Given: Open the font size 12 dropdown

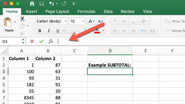Looking at the screenshot, I should tap(83, 21).
